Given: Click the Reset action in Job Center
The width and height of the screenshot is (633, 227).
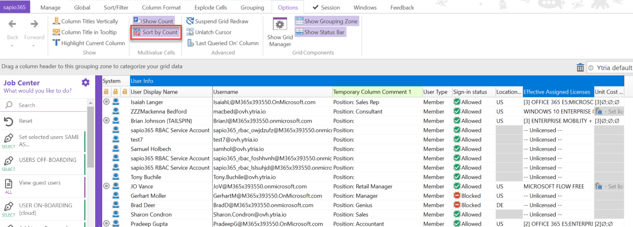Looking at the screenshot, I should pyautogui.click(x=26, y=121).
